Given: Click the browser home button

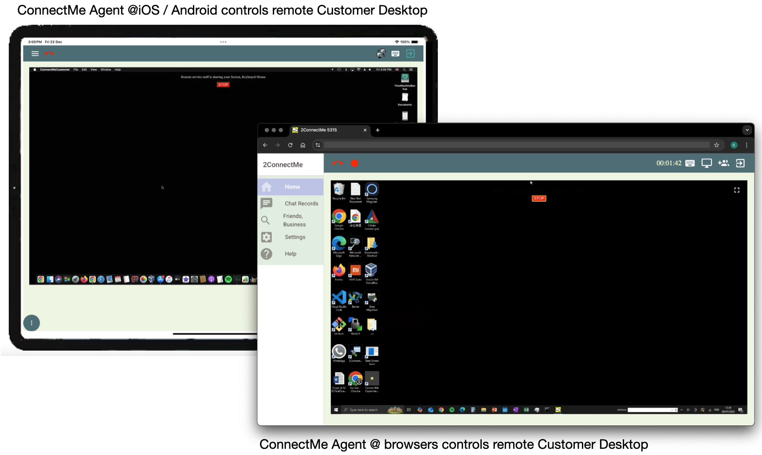Looking at the screenshot, I should [x=303, y=145].
